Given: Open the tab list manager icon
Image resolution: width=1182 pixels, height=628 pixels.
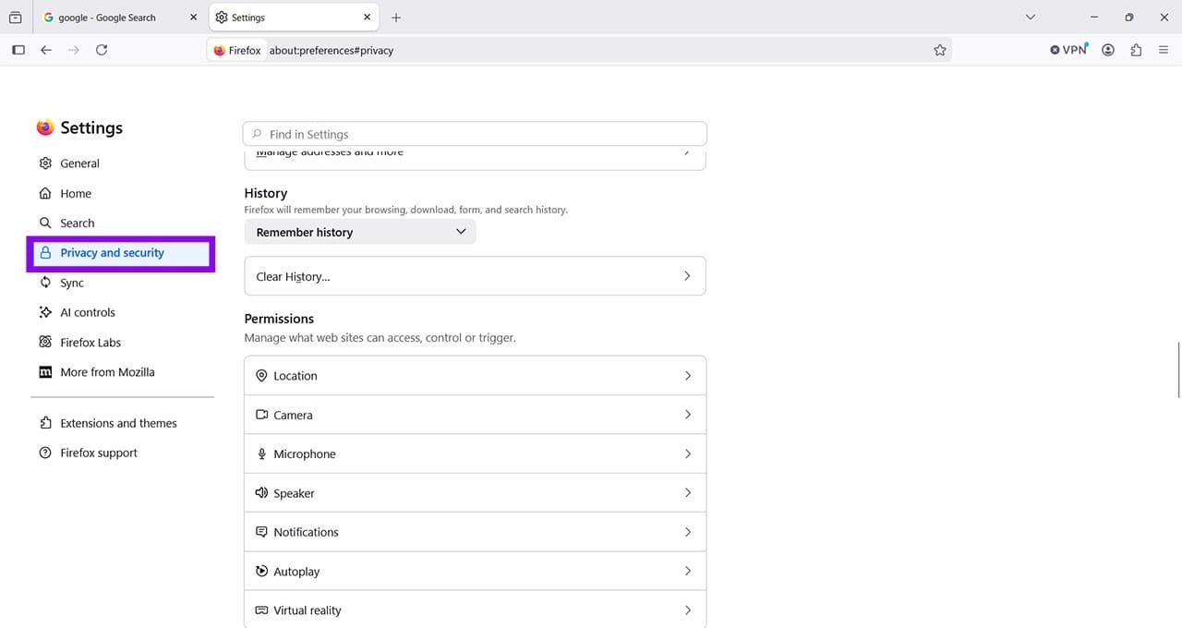Looking at the screenshot, I should (x=15, y=18).
